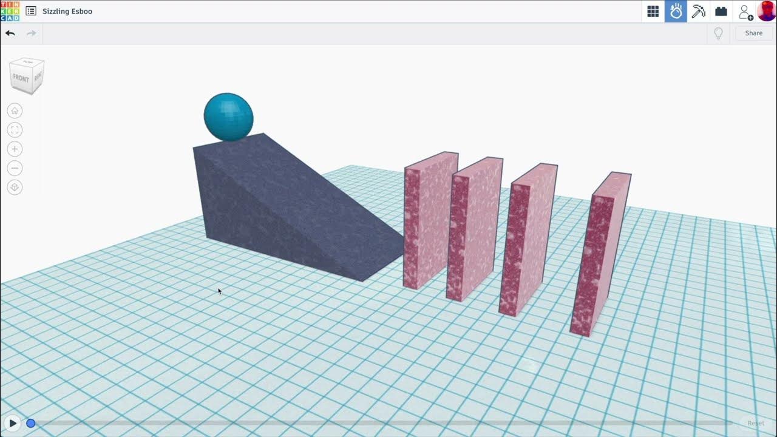Open the design list icon beside the title

(31, 11)
